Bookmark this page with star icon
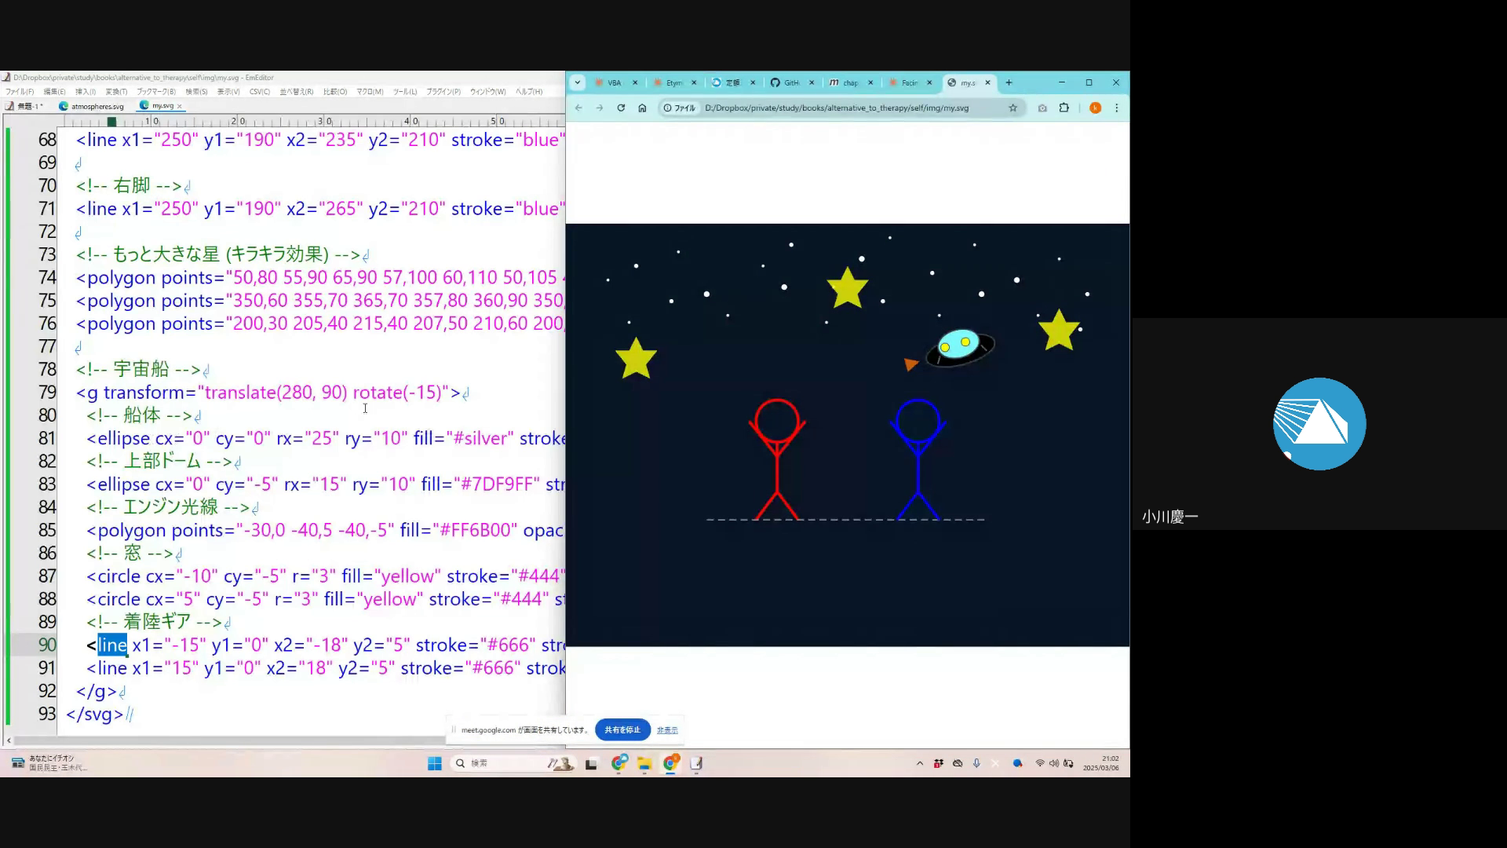The height and width of the screenshot is (848, 1507). pos(1013,108)
